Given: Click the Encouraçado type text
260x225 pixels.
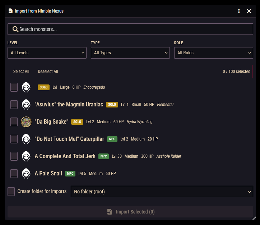Looking at the screenshot, I should coord(94,87).
